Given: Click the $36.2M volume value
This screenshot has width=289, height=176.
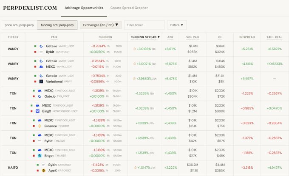Looking at the screenshot, I should pos(193,165).
